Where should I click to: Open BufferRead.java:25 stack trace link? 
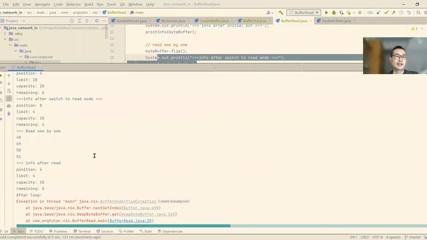(x=131, y=221)
